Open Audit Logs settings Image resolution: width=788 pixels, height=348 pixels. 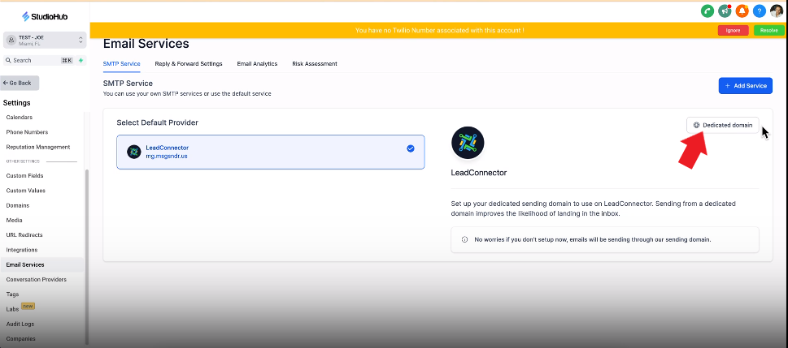20,324
